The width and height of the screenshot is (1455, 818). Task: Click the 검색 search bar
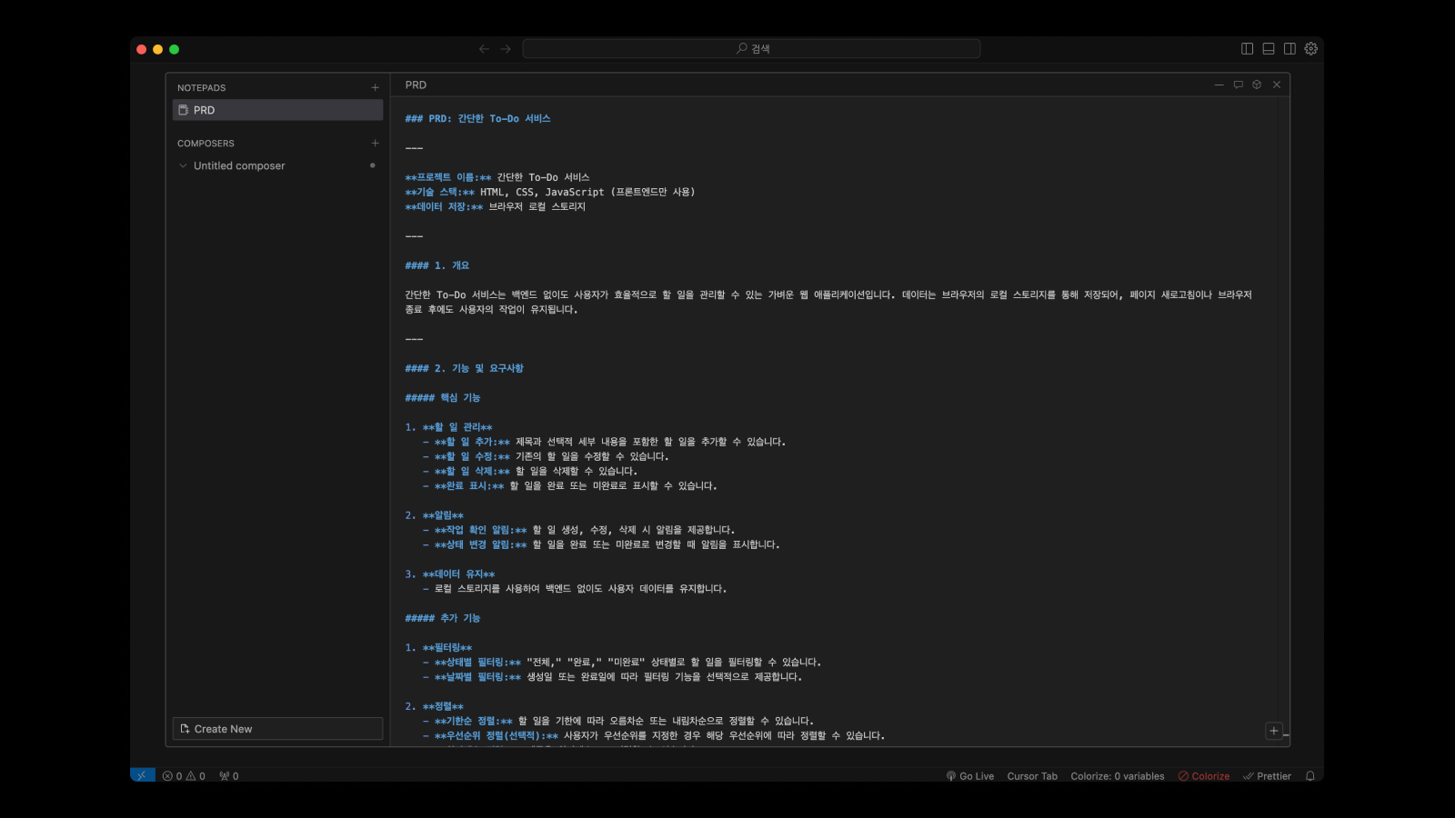click(751, 49)
